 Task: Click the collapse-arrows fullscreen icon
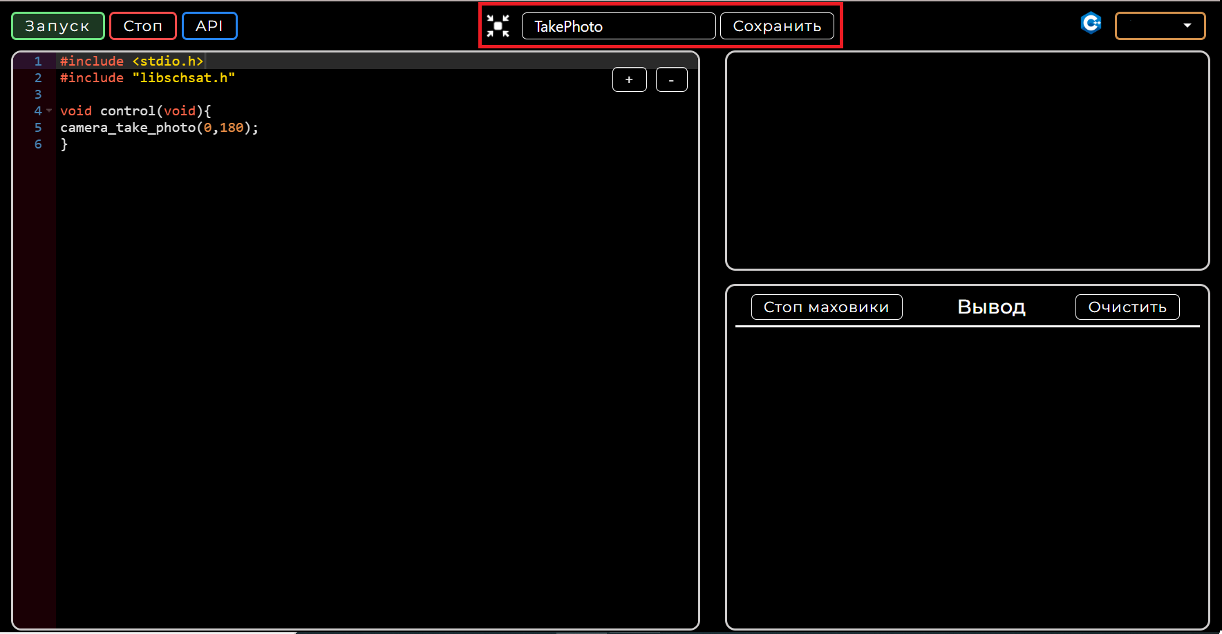[498, 25]
